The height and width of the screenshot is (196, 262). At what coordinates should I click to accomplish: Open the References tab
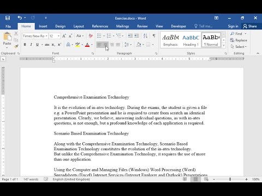click(100, 26)
